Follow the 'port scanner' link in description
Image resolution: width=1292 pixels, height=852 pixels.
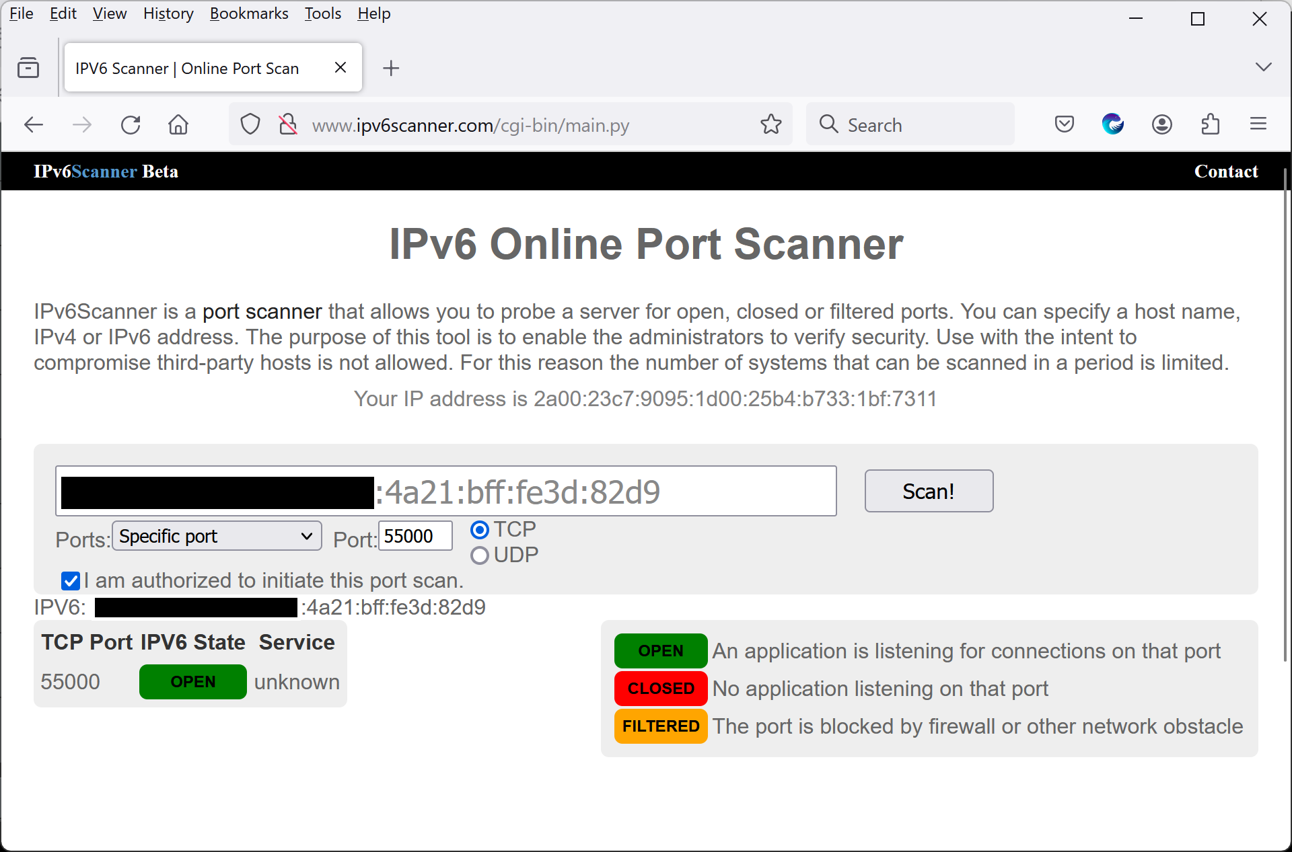pos(262,311)
